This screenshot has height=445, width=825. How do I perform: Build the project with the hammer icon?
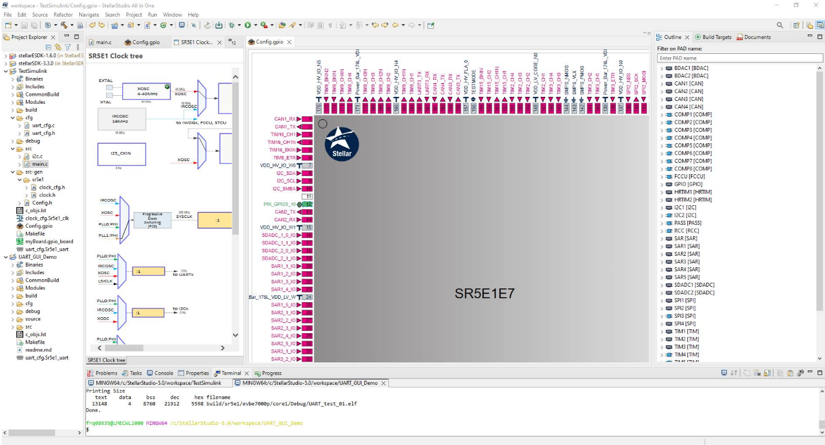tap(64, 25)
